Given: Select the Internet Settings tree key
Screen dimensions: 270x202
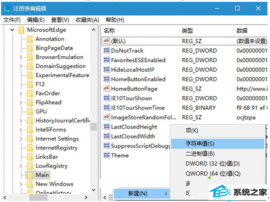Looking at the screenshot, I should (x=57, y=139).
